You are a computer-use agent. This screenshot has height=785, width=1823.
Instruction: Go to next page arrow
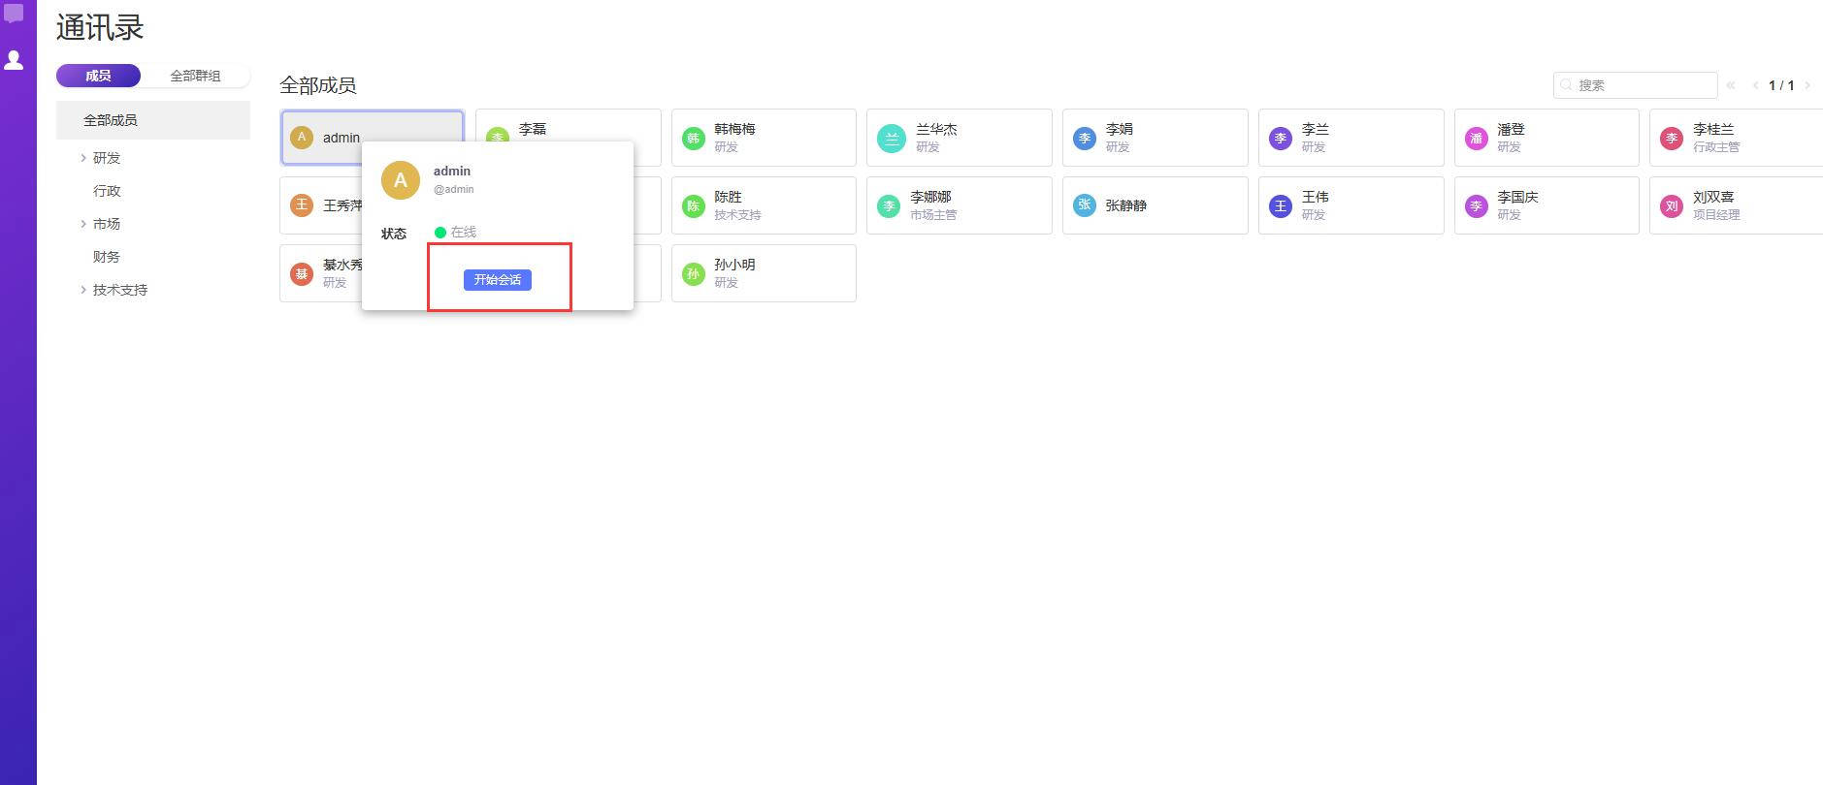[x=1807, y=85]
